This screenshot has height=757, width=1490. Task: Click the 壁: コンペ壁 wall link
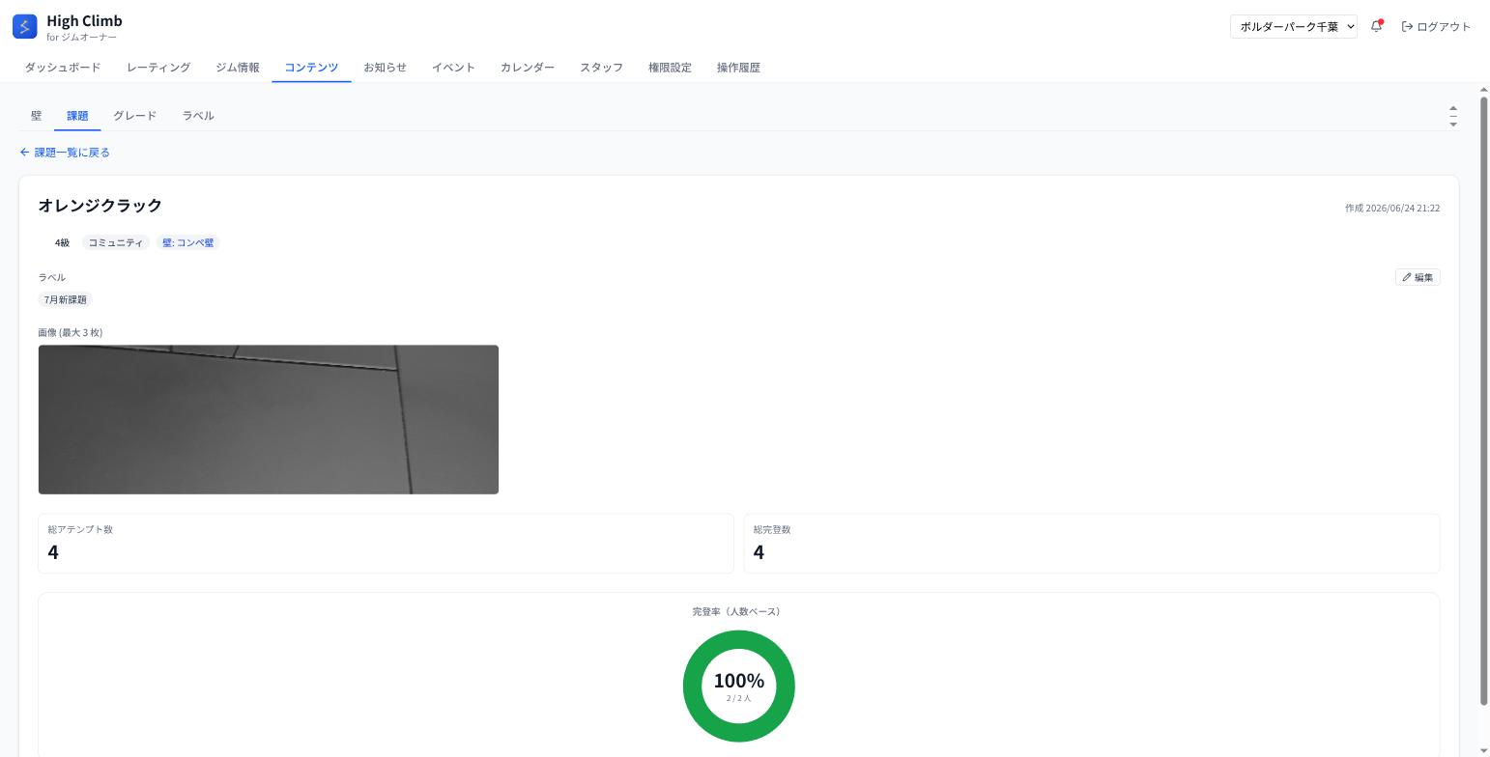tap(188, 242)
